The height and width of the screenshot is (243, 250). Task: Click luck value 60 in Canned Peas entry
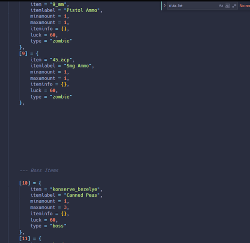pos(53,220)
